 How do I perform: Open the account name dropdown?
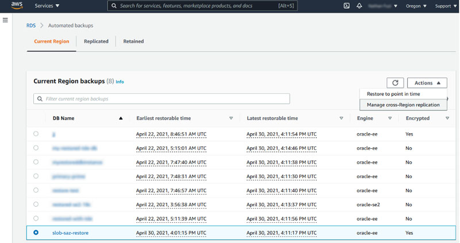click(382, 6)
